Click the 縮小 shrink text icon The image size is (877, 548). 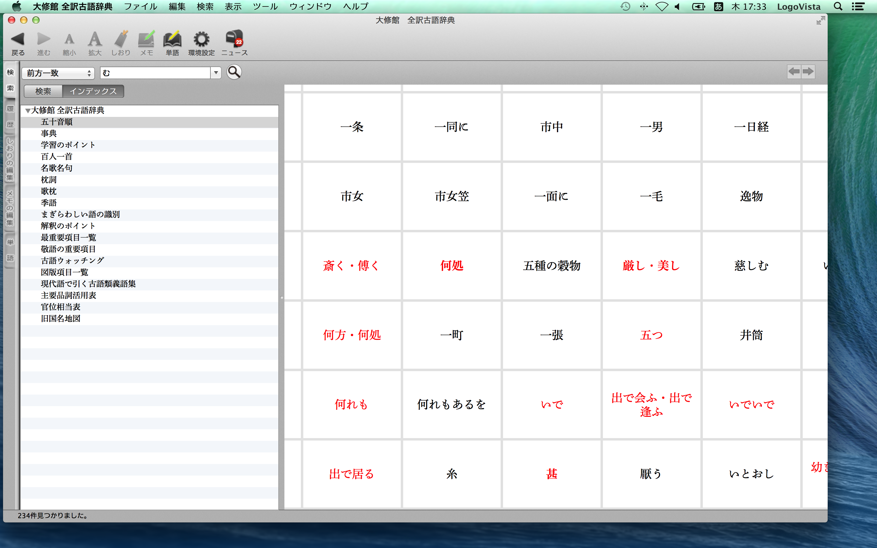(x=69, y=39)
